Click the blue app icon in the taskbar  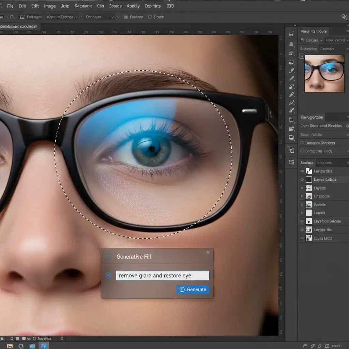pyautogui.click(x=43, y=346)
